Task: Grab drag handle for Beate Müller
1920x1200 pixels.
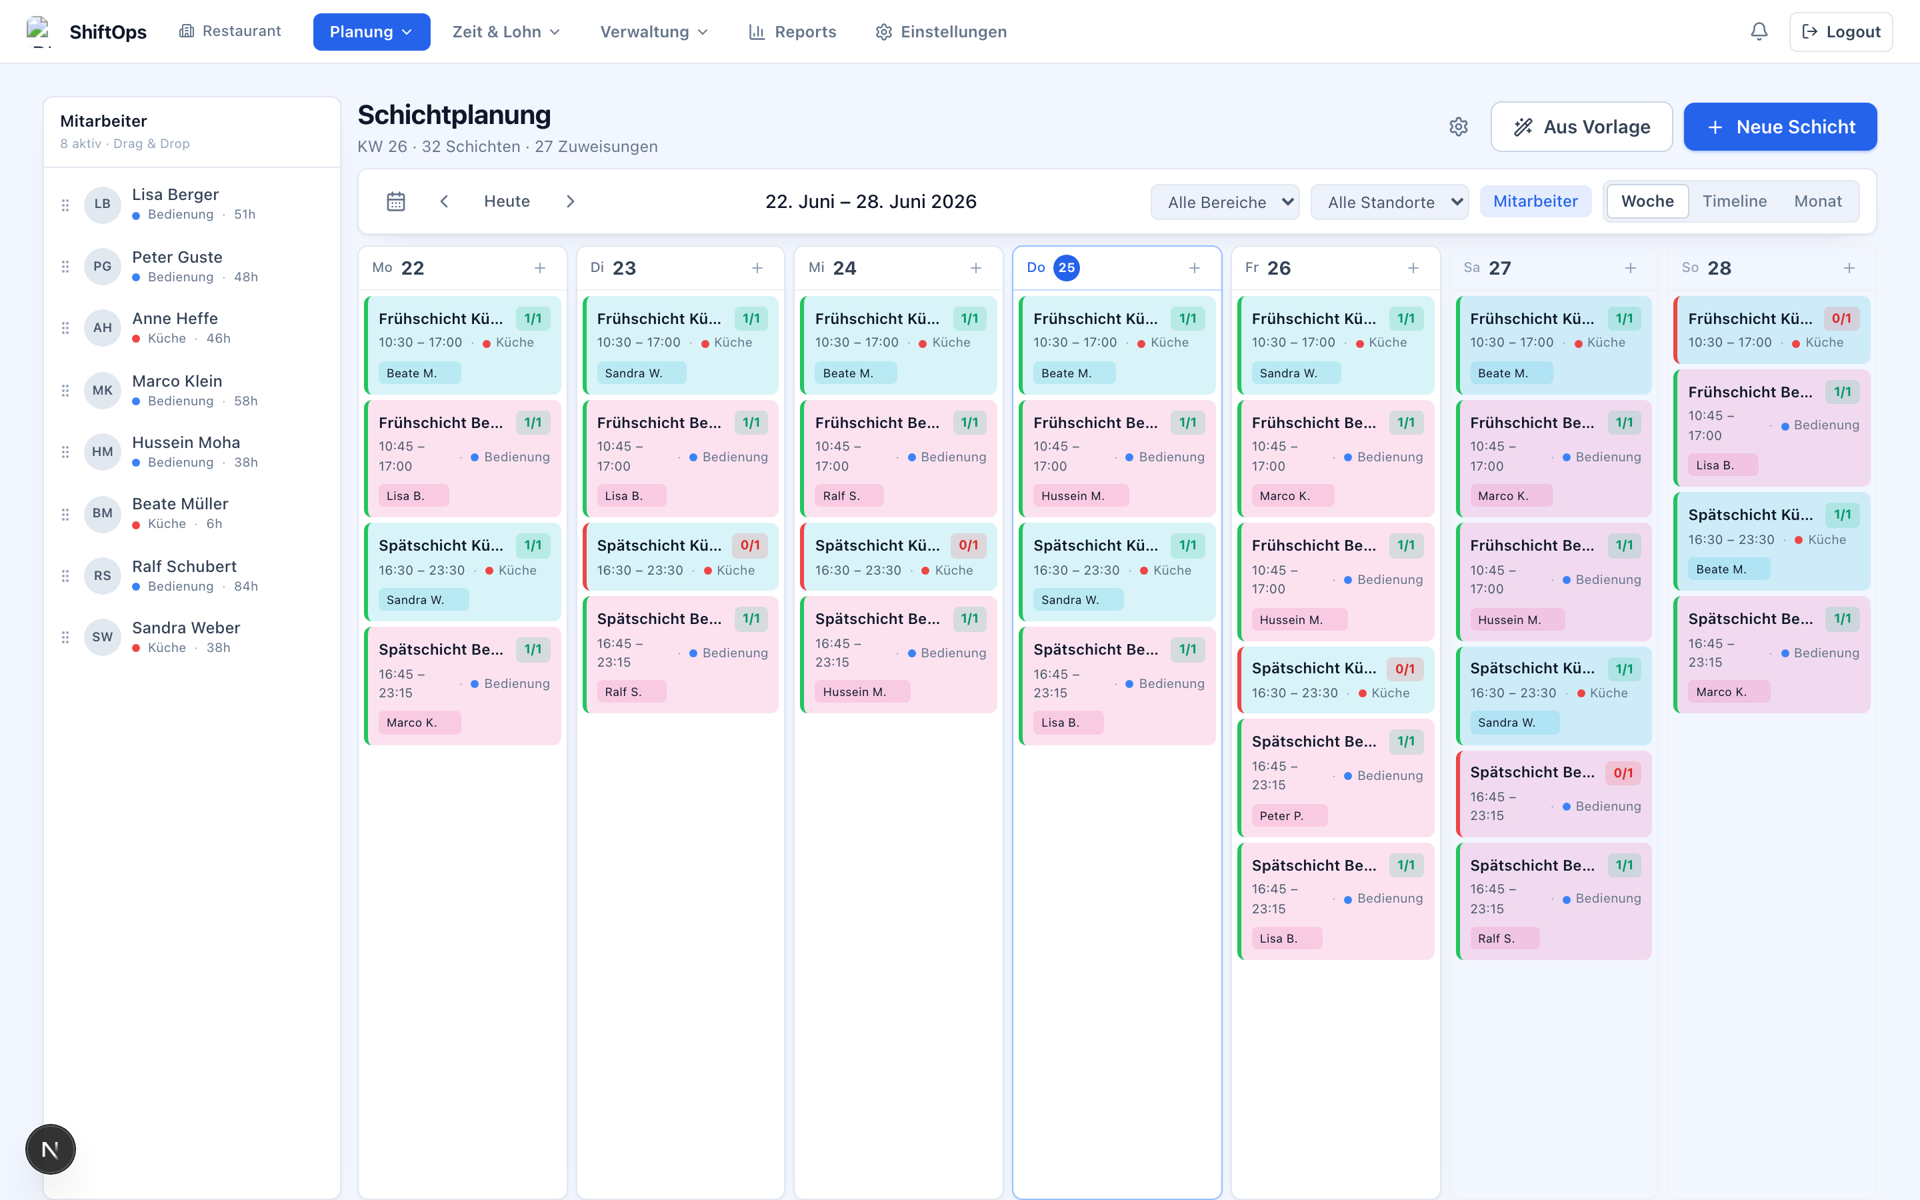Action: 65,514
